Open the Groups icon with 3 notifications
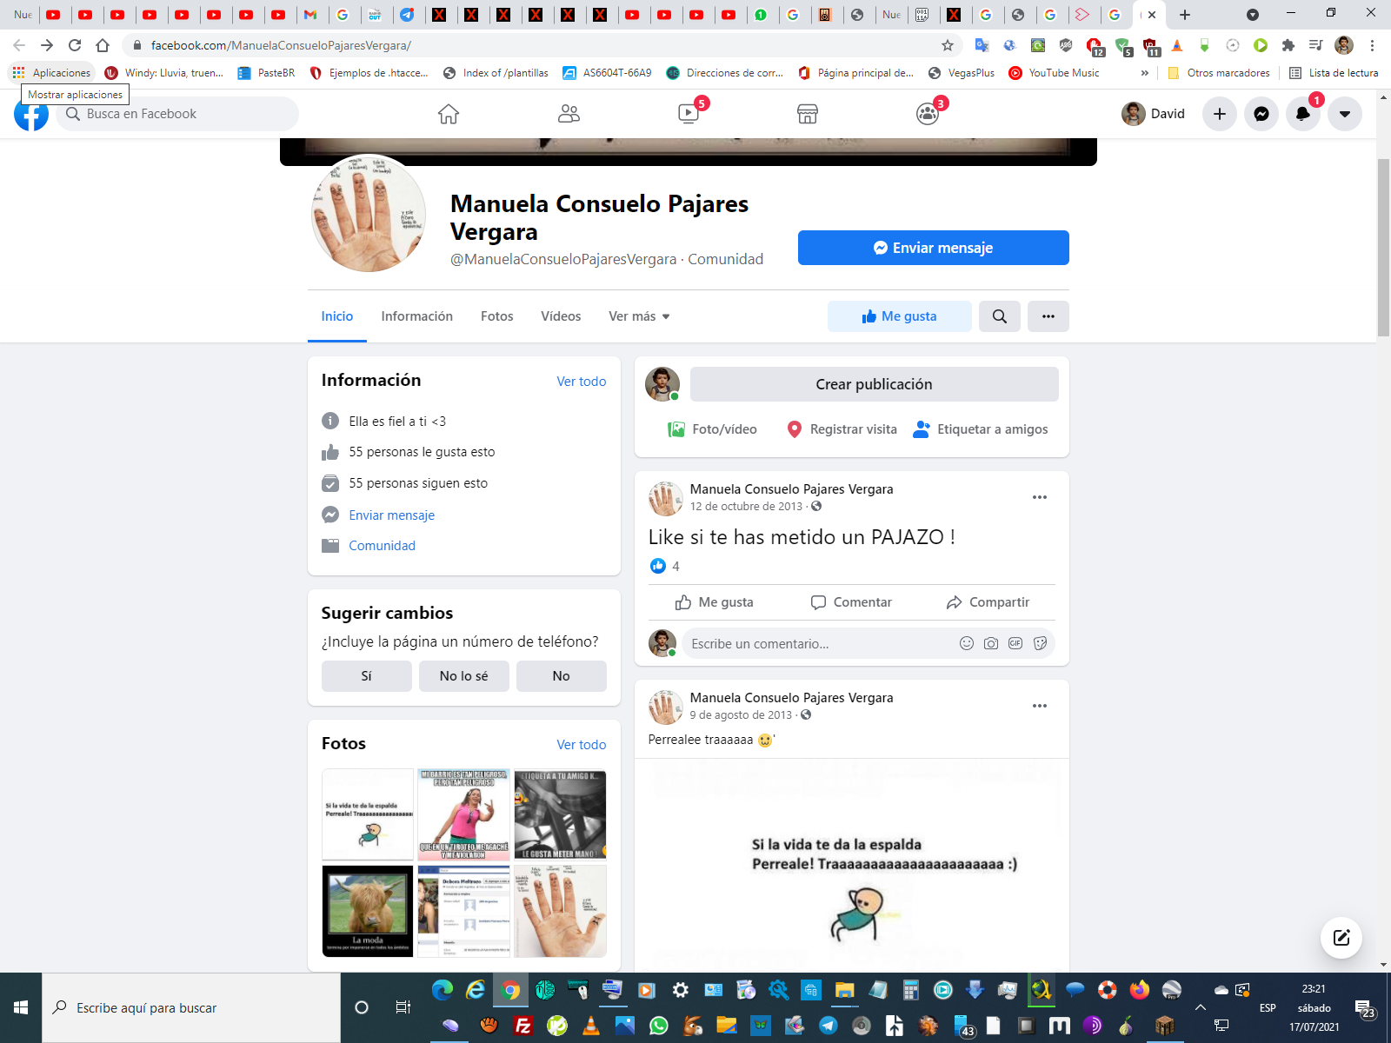This screenshot has height=1043, width=1391. [x=928, y=114]
